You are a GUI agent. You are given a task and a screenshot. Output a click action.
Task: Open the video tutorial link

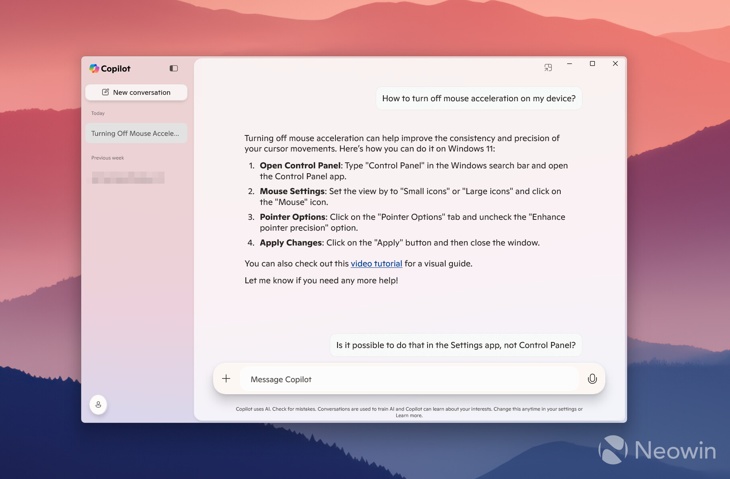tap(376, 264)
